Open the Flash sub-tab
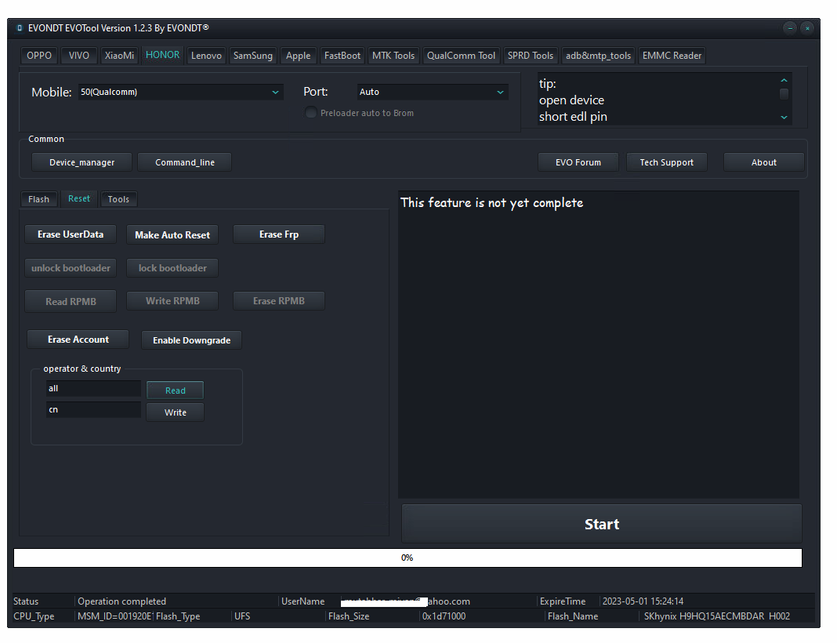The image size is (837, 643). (39, 199)
